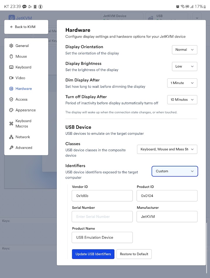Tap the Wi-Fi icon in status bar
This screenshot has width=210, height=278.
(x=183, y=7)
